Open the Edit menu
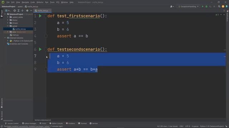Image resolution: width=229 pixels, height=128 pixels. coord(13,2)
